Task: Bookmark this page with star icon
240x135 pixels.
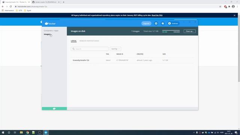Action: (220, 7)
